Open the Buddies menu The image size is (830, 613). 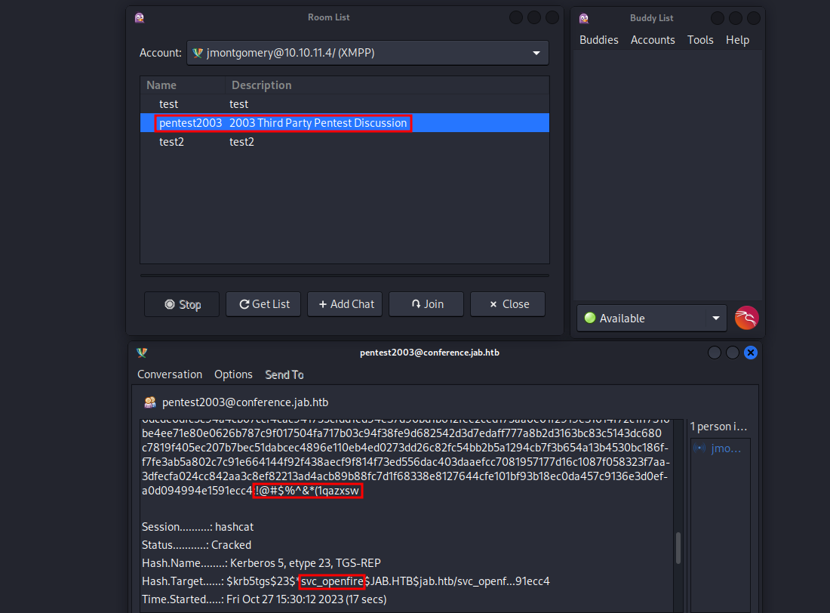(x=598, y=40)
